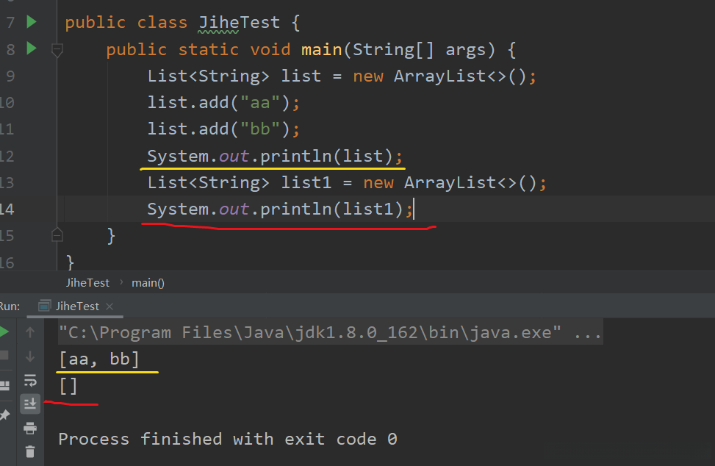Run JiheTest class from line 7 gutter arrow

pyautogui.click(x=32, y=21)
